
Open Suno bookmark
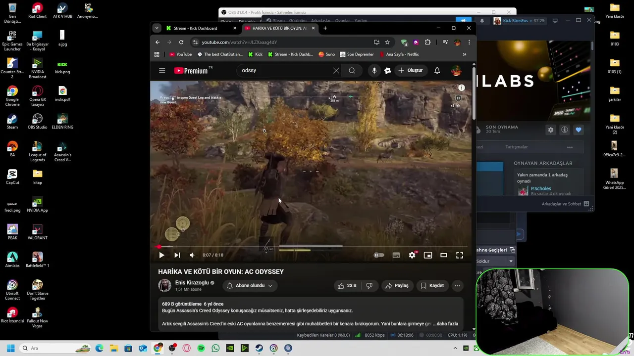click(327, 54)
